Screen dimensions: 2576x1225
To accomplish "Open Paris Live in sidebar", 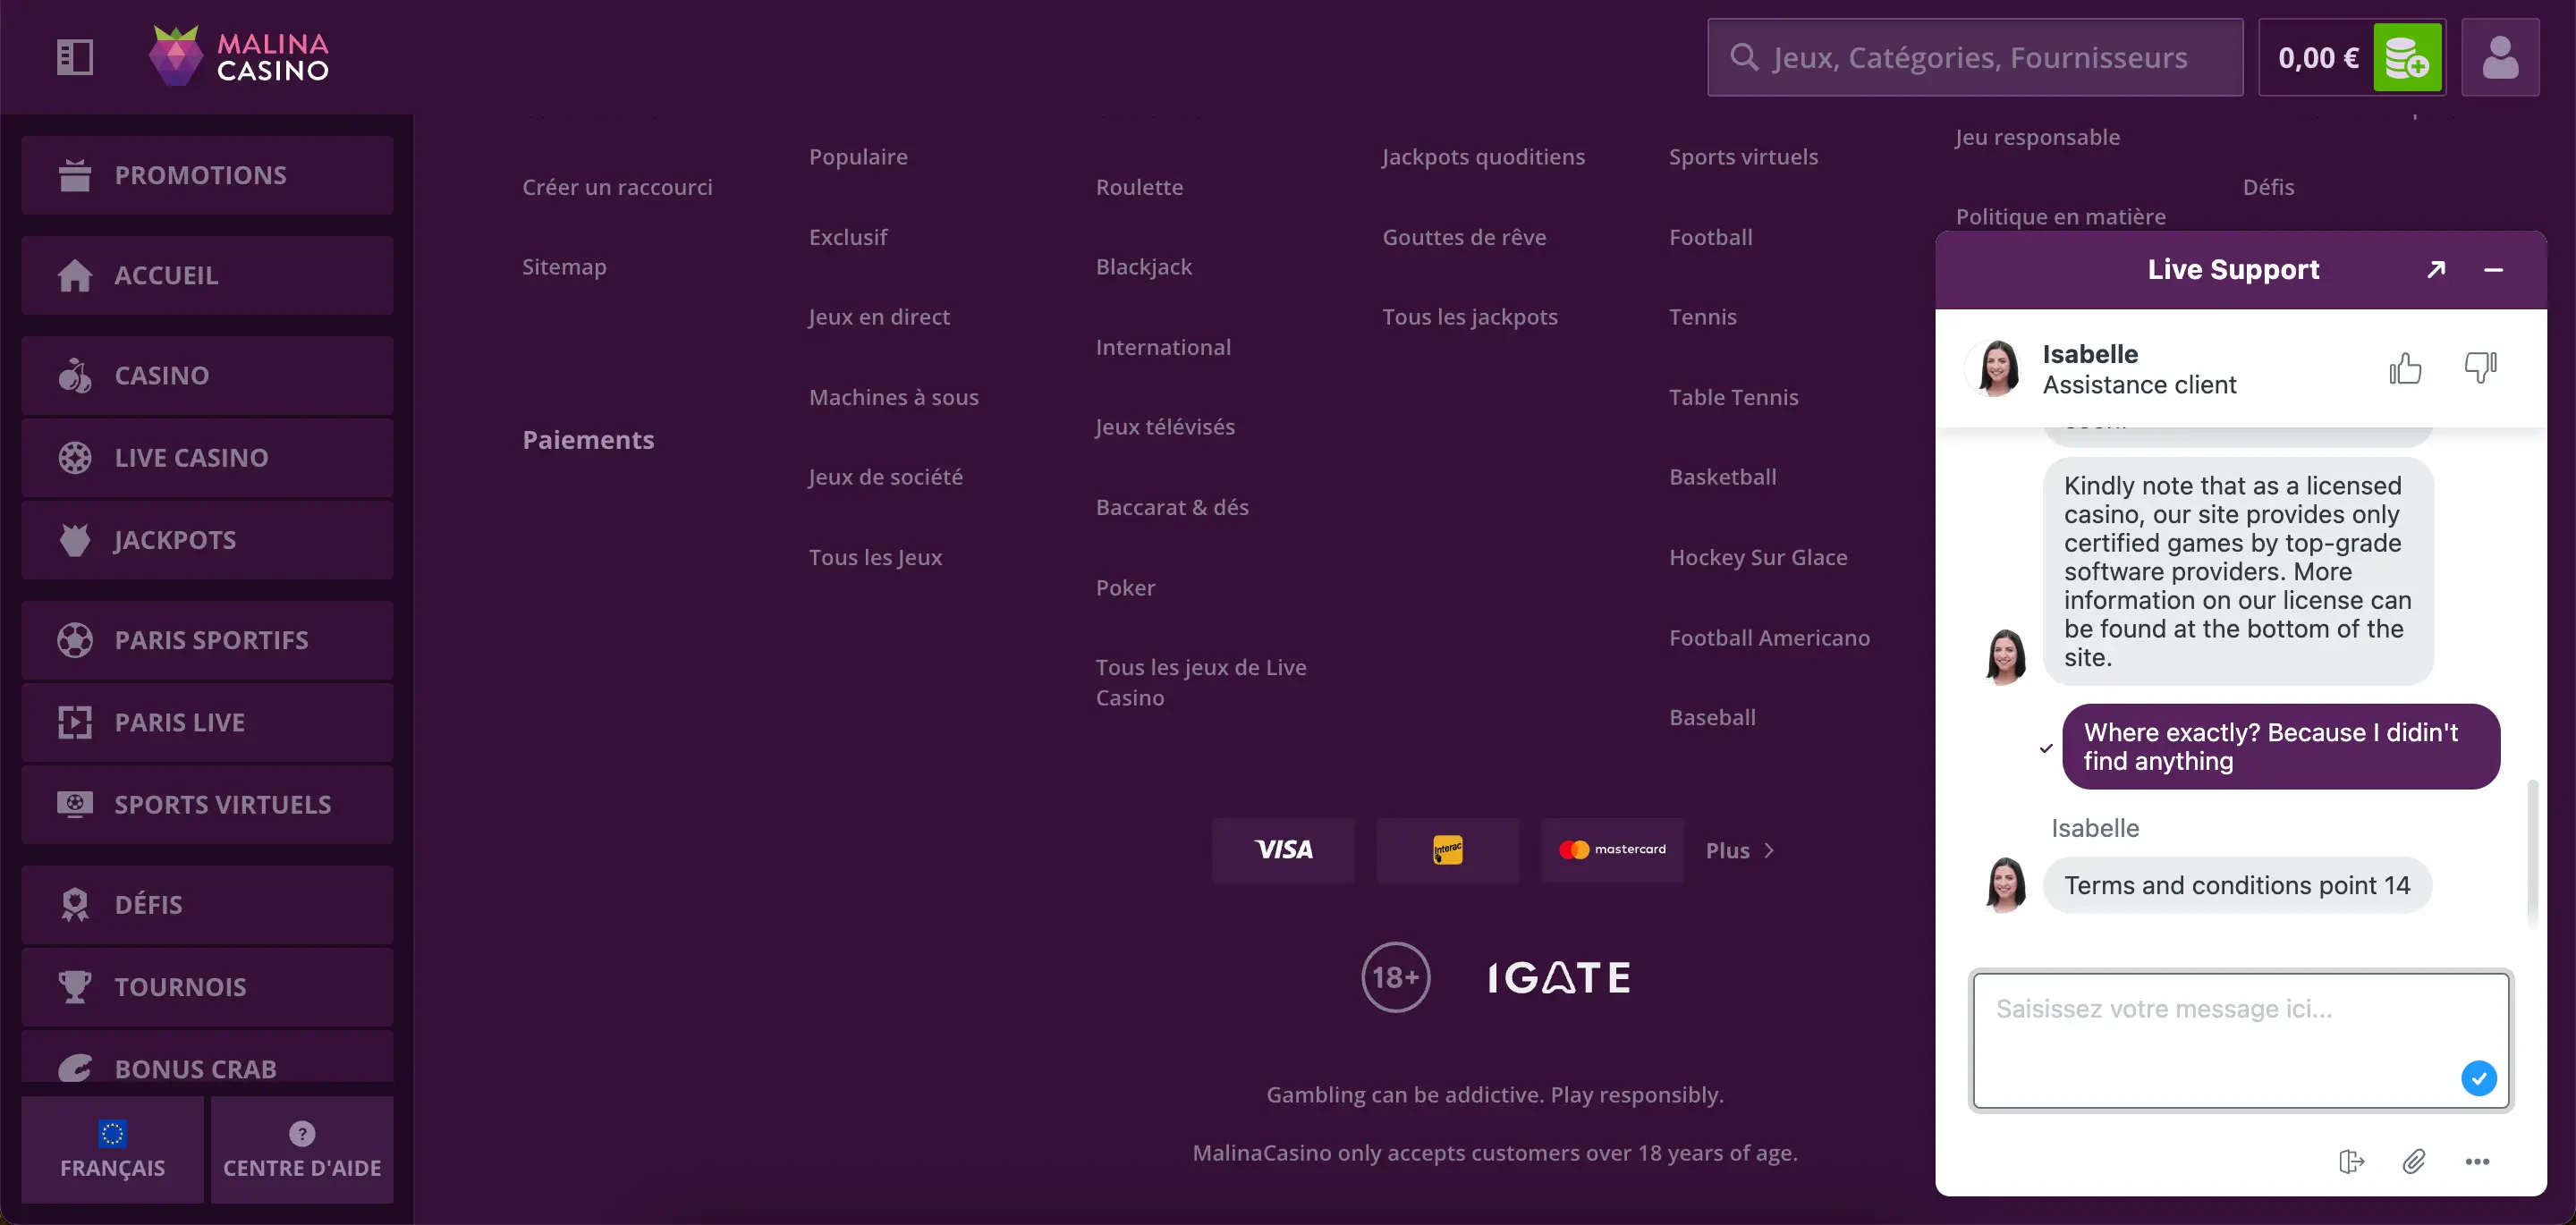I will click(207, 722).
